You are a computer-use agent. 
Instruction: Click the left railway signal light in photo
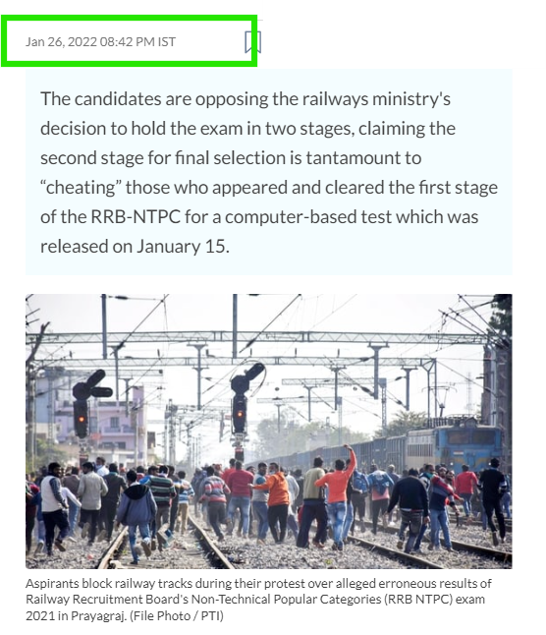pyautogui.click(x=82, y=418)
